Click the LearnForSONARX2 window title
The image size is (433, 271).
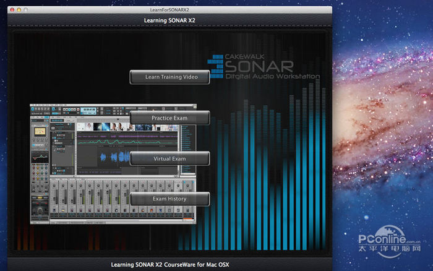[169, 10]
